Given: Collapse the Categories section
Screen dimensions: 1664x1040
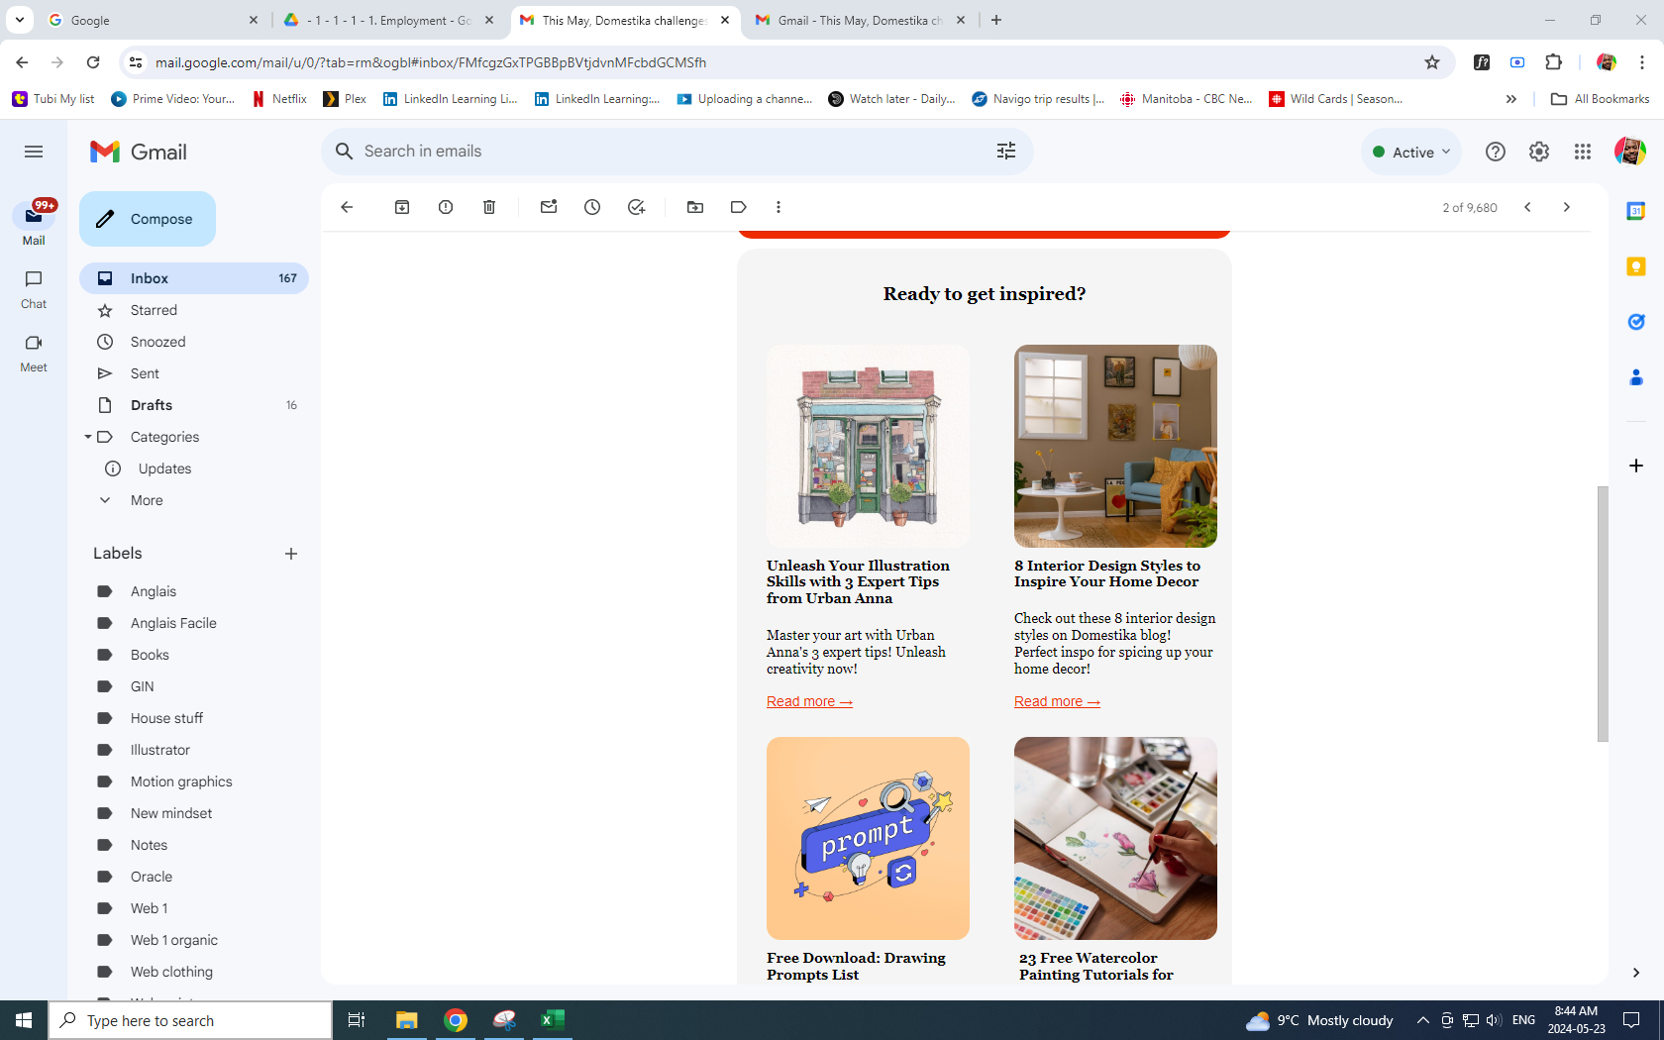Looking at the screenshot, I should pos(88,437).
